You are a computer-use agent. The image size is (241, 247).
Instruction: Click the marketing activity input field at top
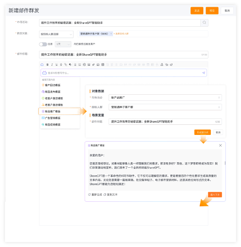pyautogui.click(x=120, y=23)
